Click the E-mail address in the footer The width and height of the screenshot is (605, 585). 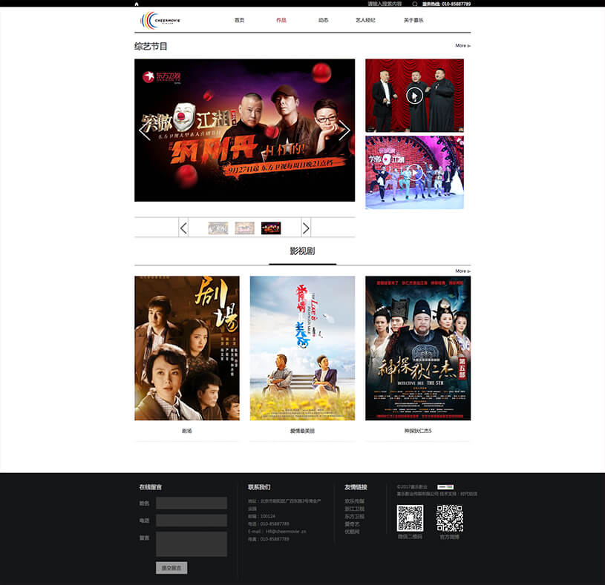click(x=286, y=532)
